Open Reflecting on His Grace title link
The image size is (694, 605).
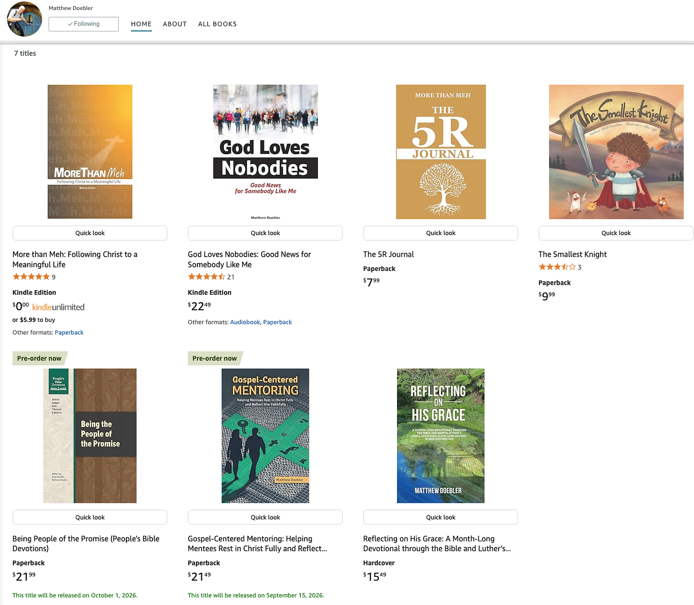click(437, 544)
